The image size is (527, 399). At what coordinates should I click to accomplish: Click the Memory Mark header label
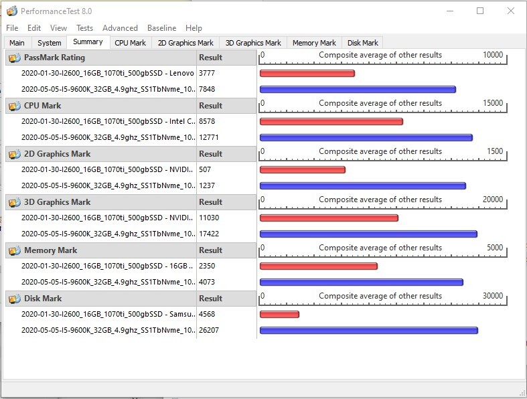[50, 250]
